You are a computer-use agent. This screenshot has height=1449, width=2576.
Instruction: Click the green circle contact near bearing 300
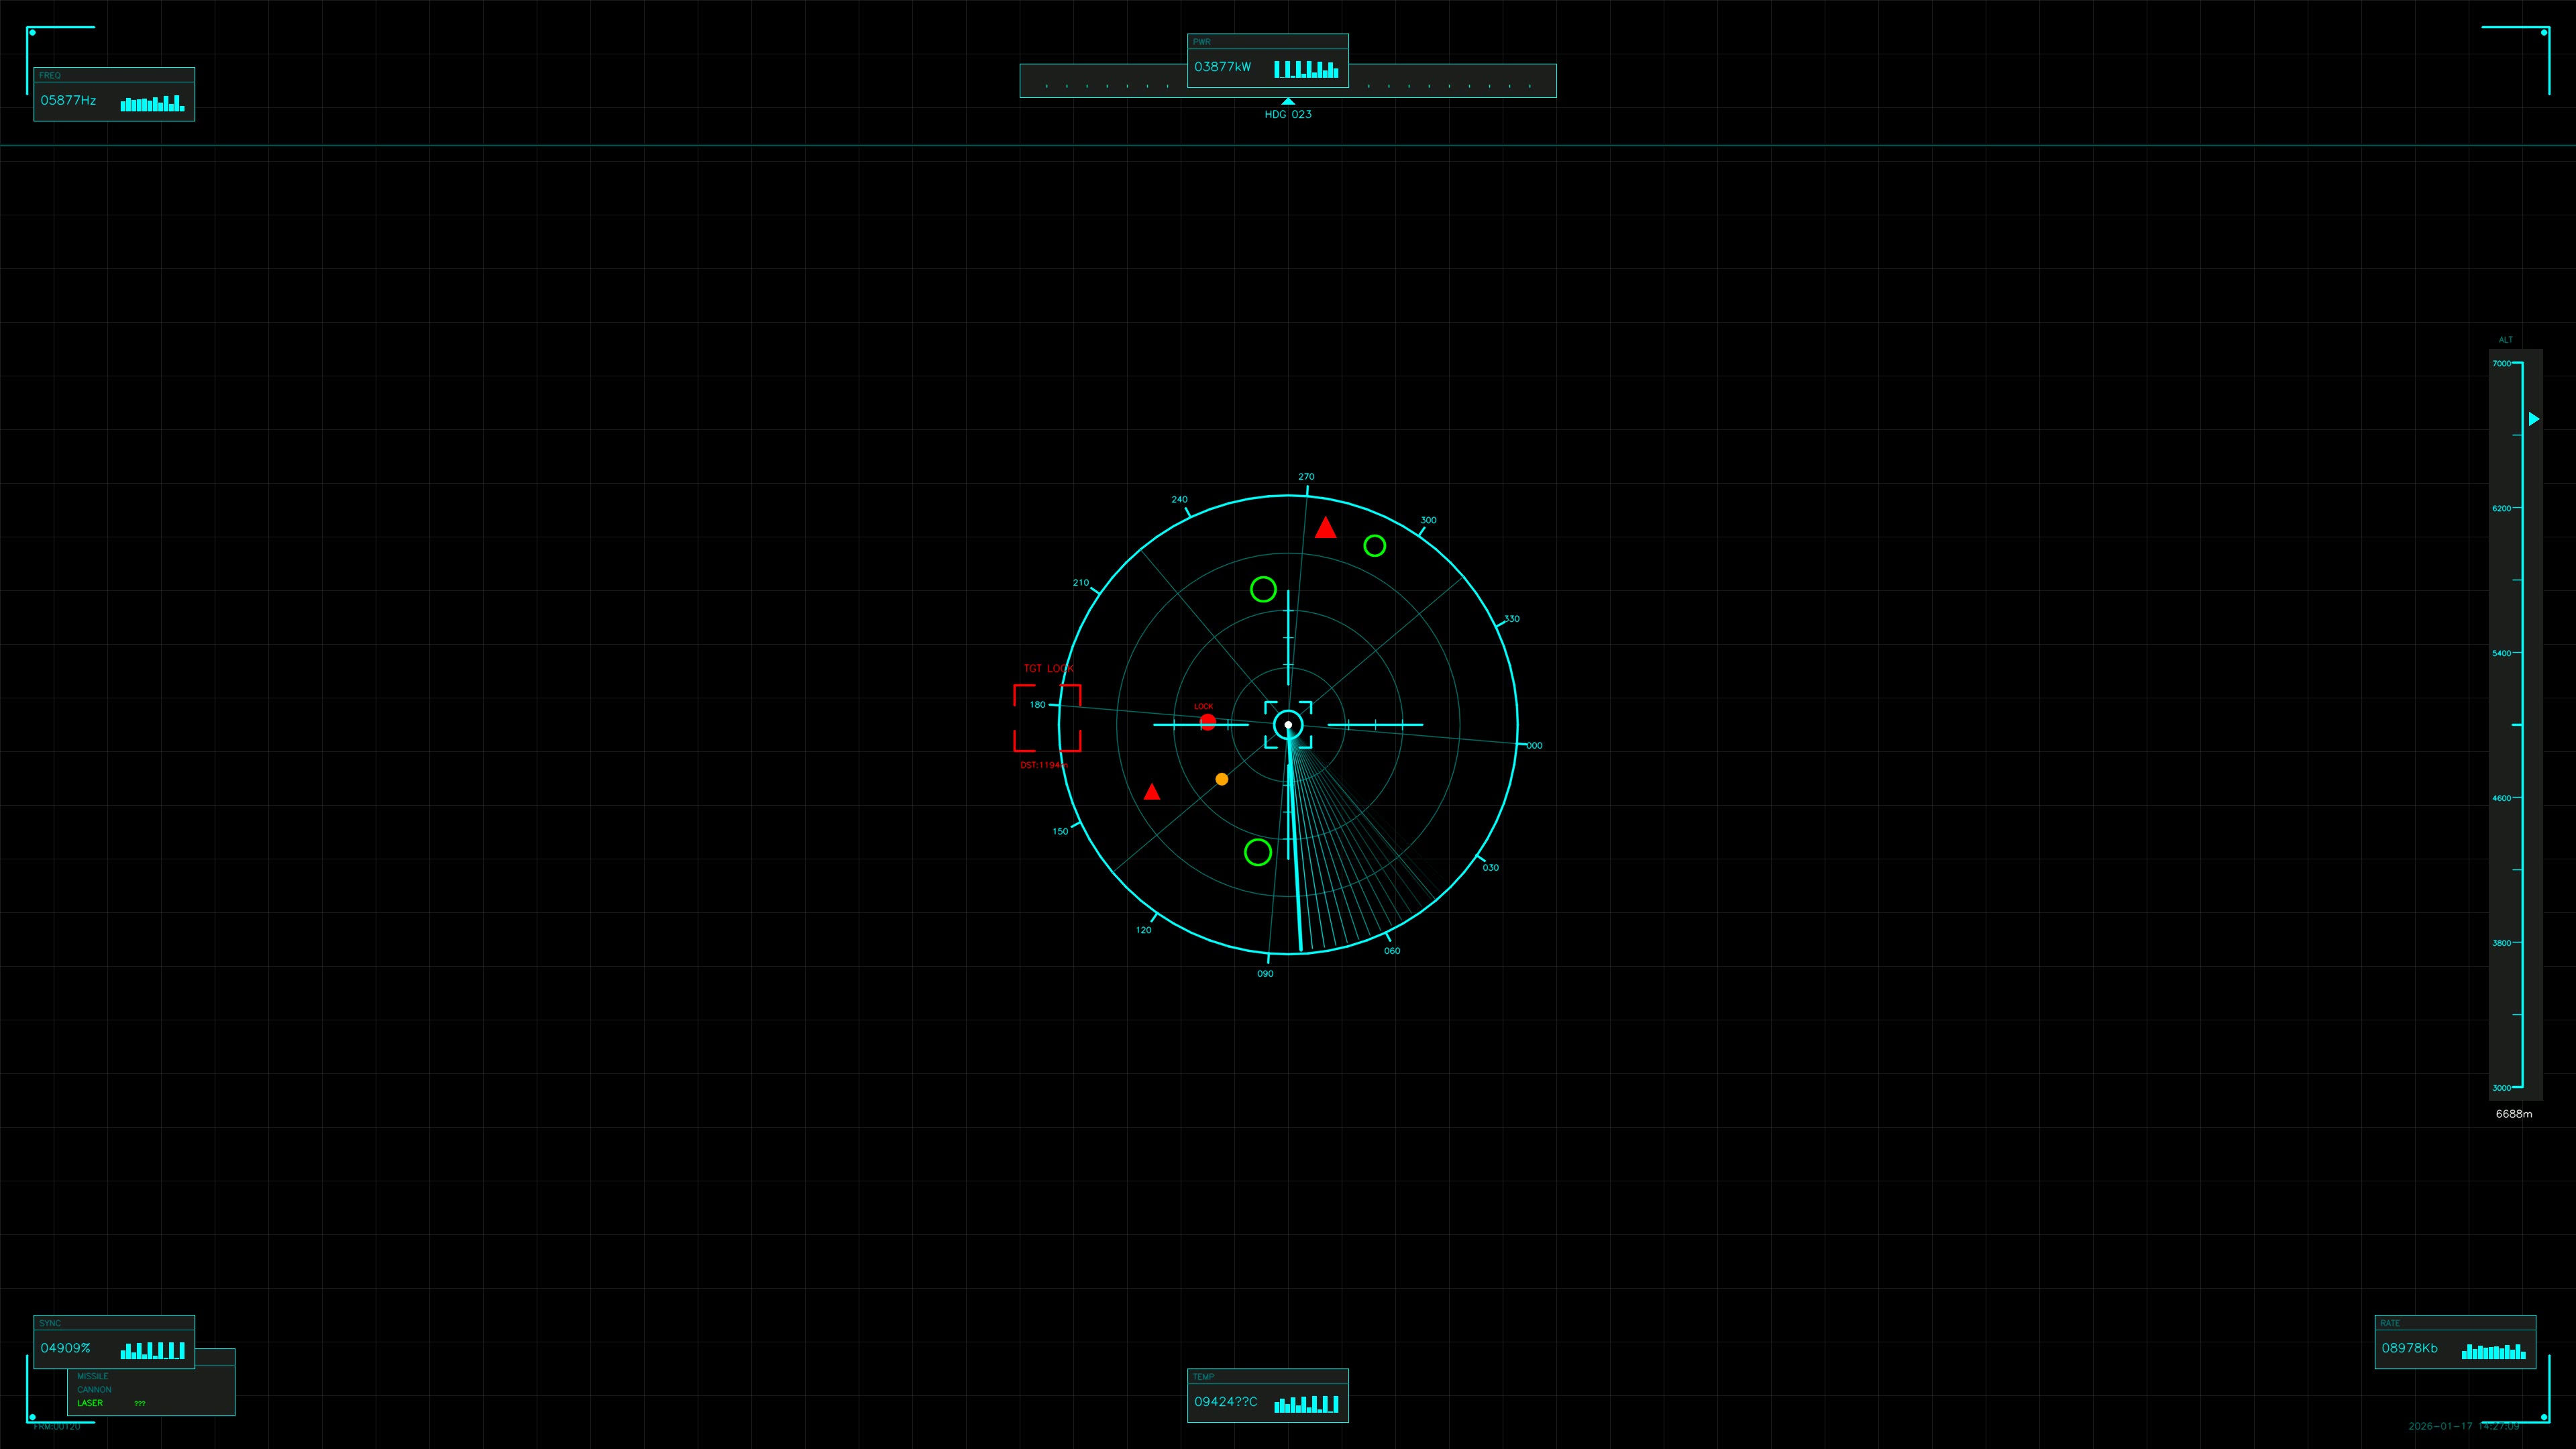point(1374,547)
